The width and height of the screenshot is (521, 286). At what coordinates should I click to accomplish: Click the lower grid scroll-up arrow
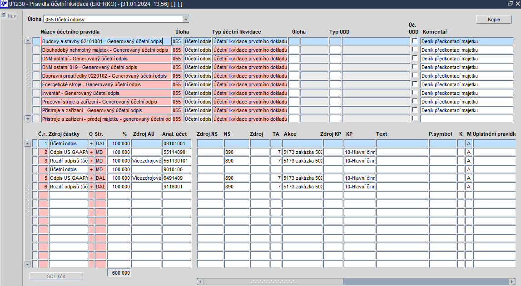click(x=28, y=143)
